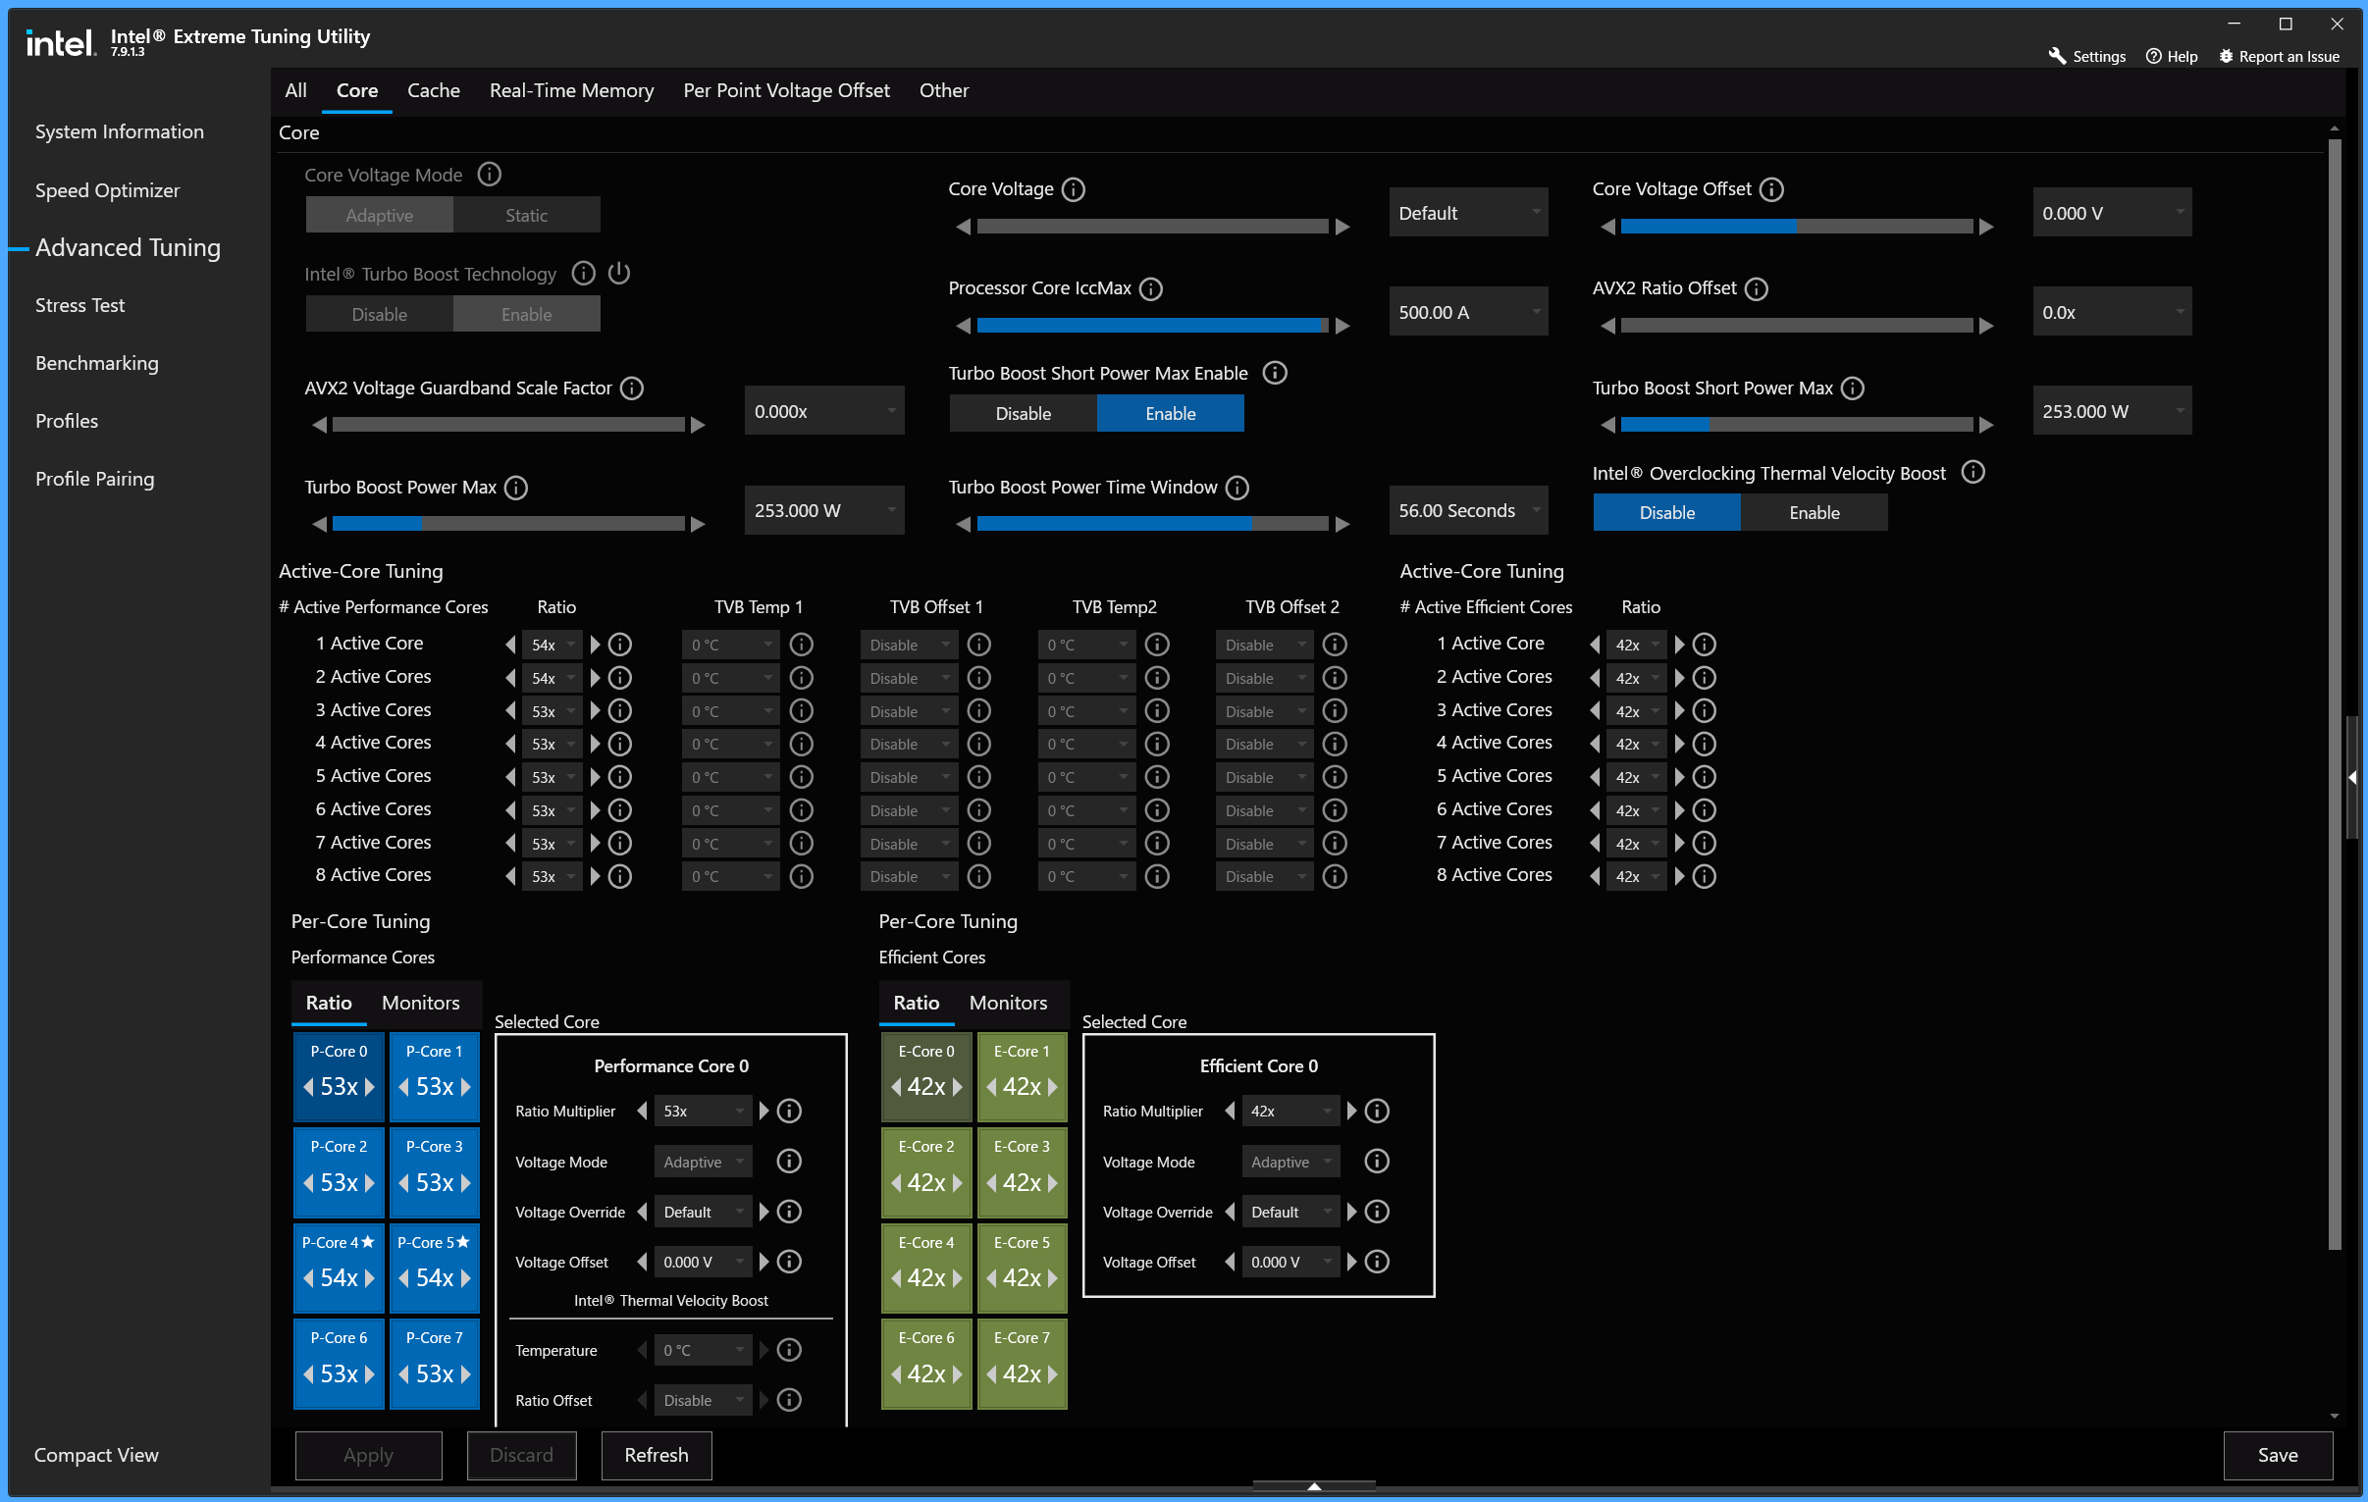Open Performance Cores Monitors tab
This screenshot has width=2368, height=1502.
420,1002
